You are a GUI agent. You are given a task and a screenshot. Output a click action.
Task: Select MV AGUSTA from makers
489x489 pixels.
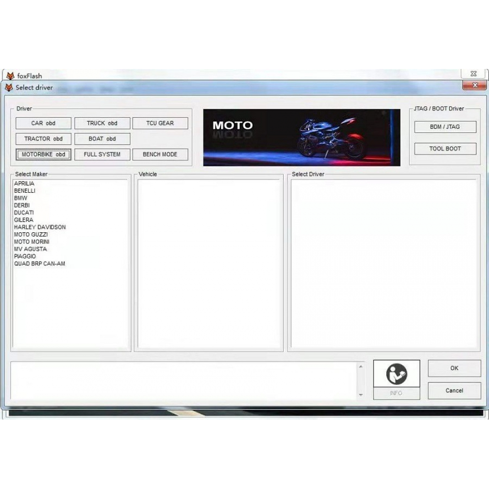click(x=30, y=249)
